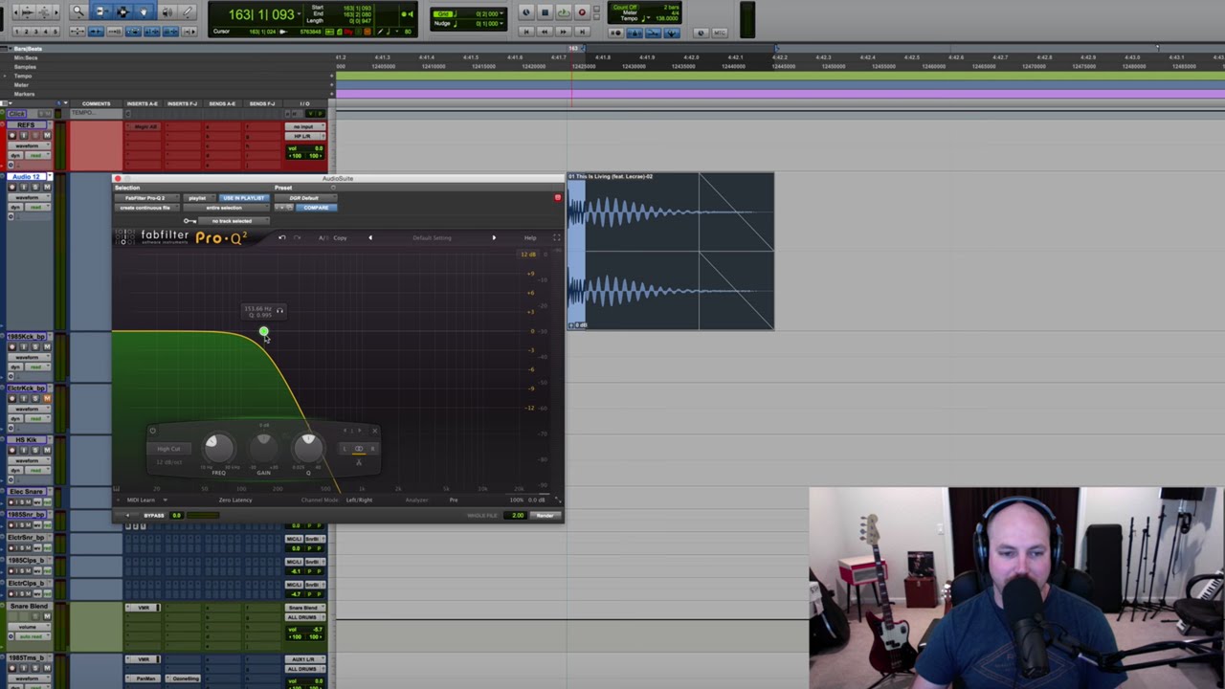Click the transport Stop button
The height and width of the screenshot is (689, 1225).
pyautogui.click(x=545, y=12)
